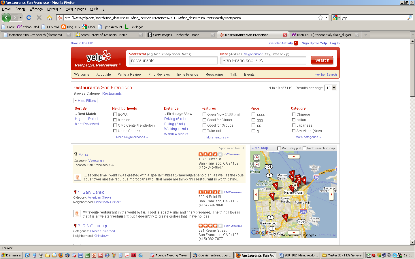Open the browser home page icon

coord(50,18)
